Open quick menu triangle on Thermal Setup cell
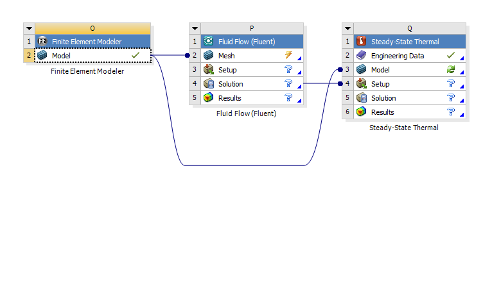Screen dimensions: 483x284 point(462,87)
